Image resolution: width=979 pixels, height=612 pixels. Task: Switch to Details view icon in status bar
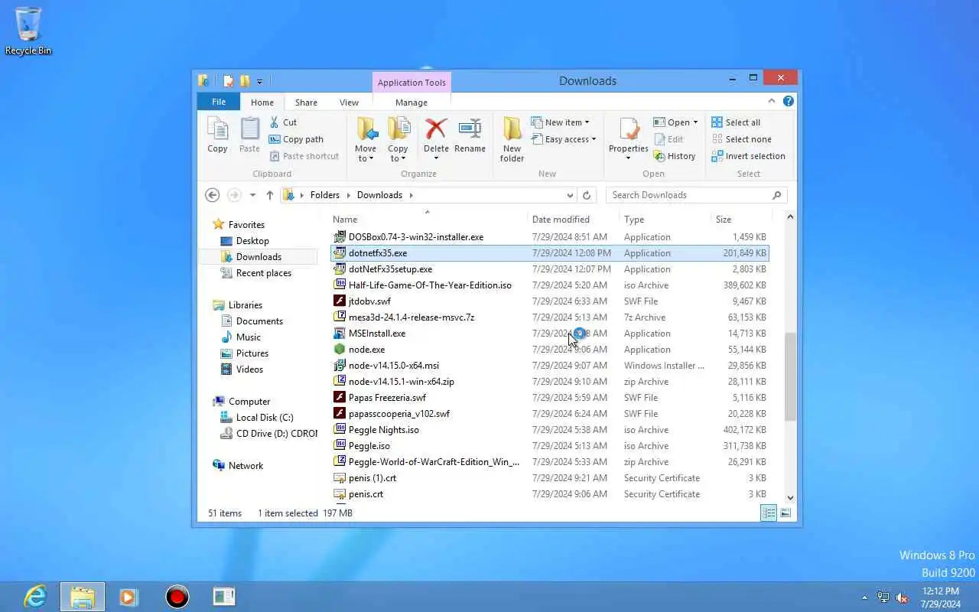[769, 513]
